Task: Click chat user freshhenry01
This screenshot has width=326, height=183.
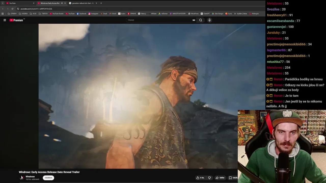Action: coord(277,15)
